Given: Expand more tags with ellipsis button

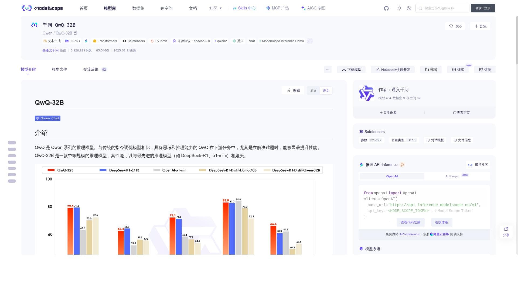Looking at the screenshot, I should [x=310, y=41].
